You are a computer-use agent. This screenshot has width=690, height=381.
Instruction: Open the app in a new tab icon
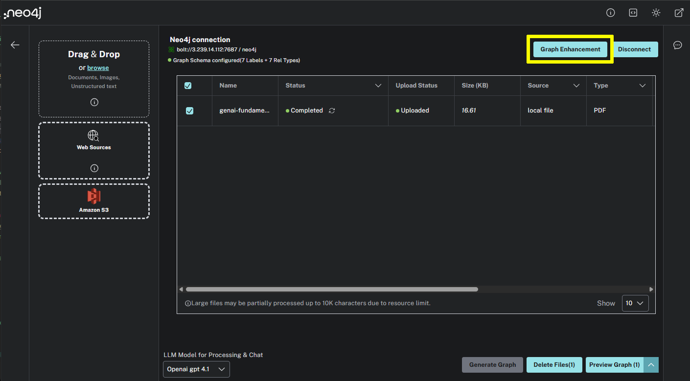click(x=679, y=12)
